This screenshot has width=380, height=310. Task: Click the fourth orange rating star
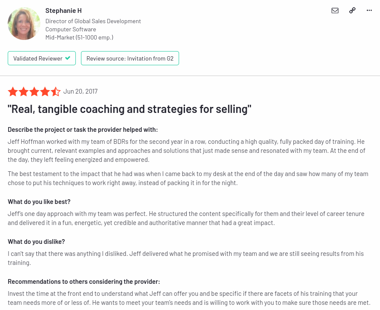point(45,91)
